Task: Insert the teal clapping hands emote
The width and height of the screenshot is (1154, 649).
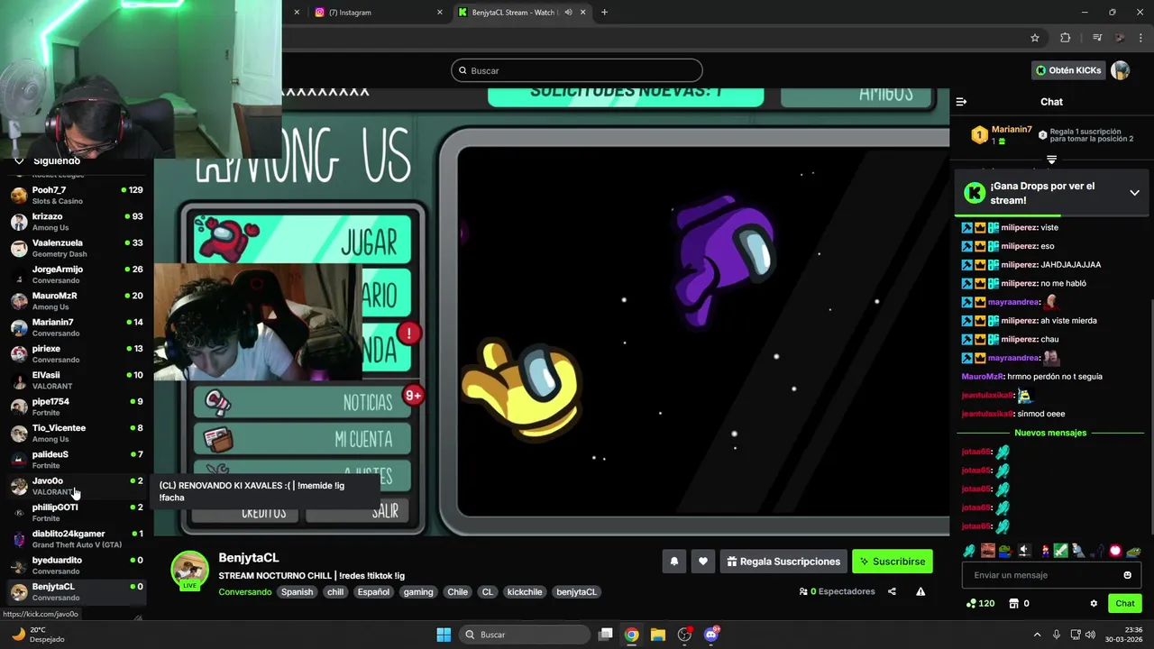Action: pyautogui.click(x=969, y=551)
